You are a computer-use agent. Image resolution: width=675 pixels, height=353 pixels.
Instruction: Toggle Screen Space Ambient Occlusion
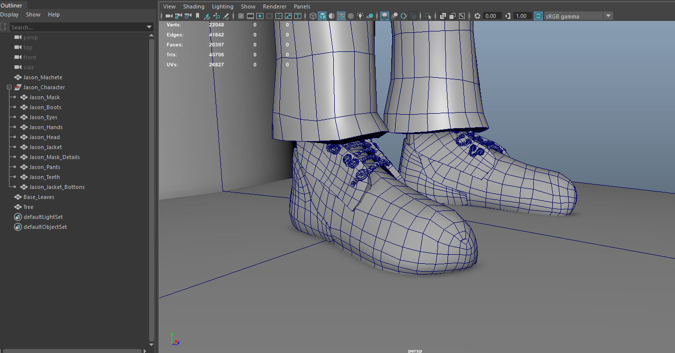(x=385, y=16)
